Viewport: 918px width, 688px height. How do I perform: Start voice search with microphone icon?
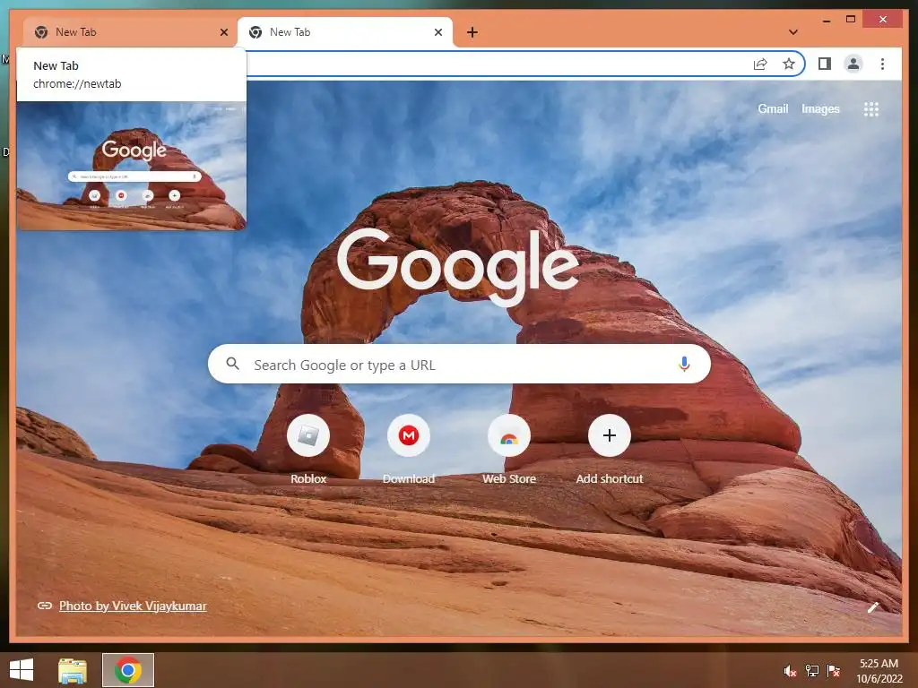click(684, 364)
